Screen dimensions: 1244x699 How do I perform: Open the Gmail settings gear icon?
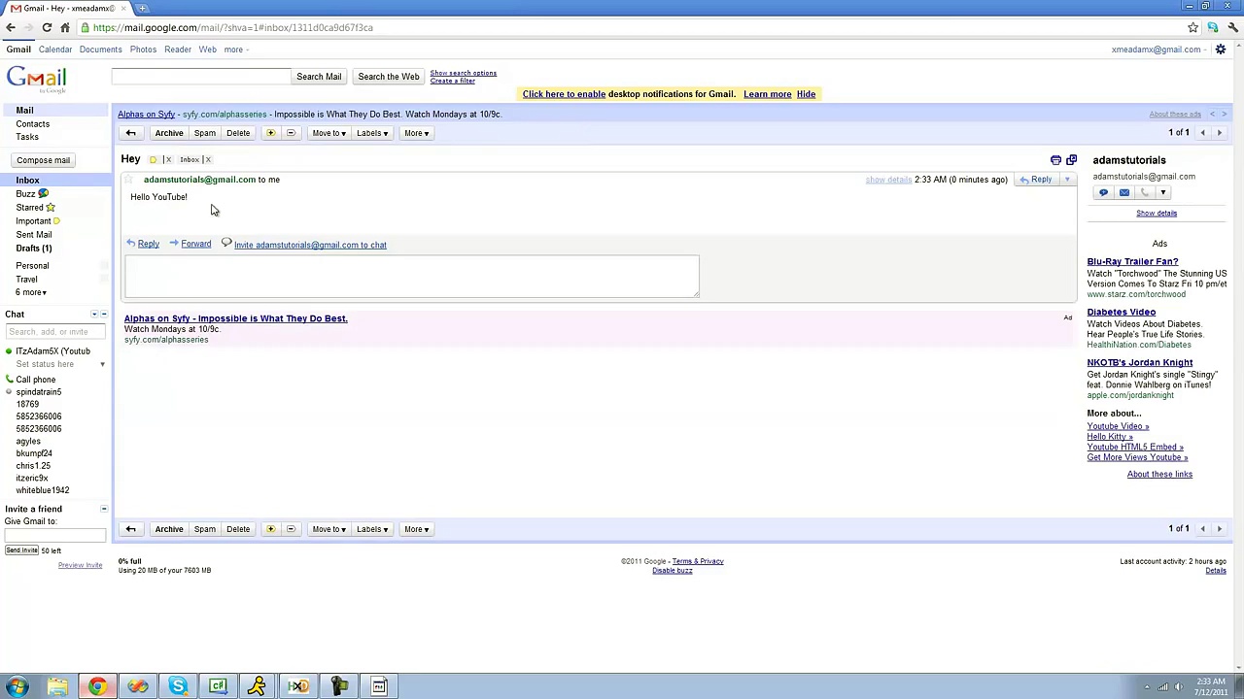pyautogui.click(x=1221, y=50)
